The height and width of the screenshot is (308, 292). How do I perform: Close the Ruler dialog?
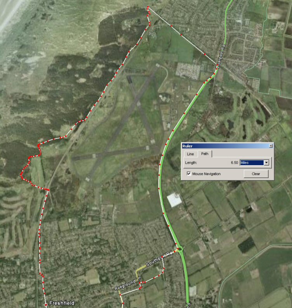[x=271, y=146]
